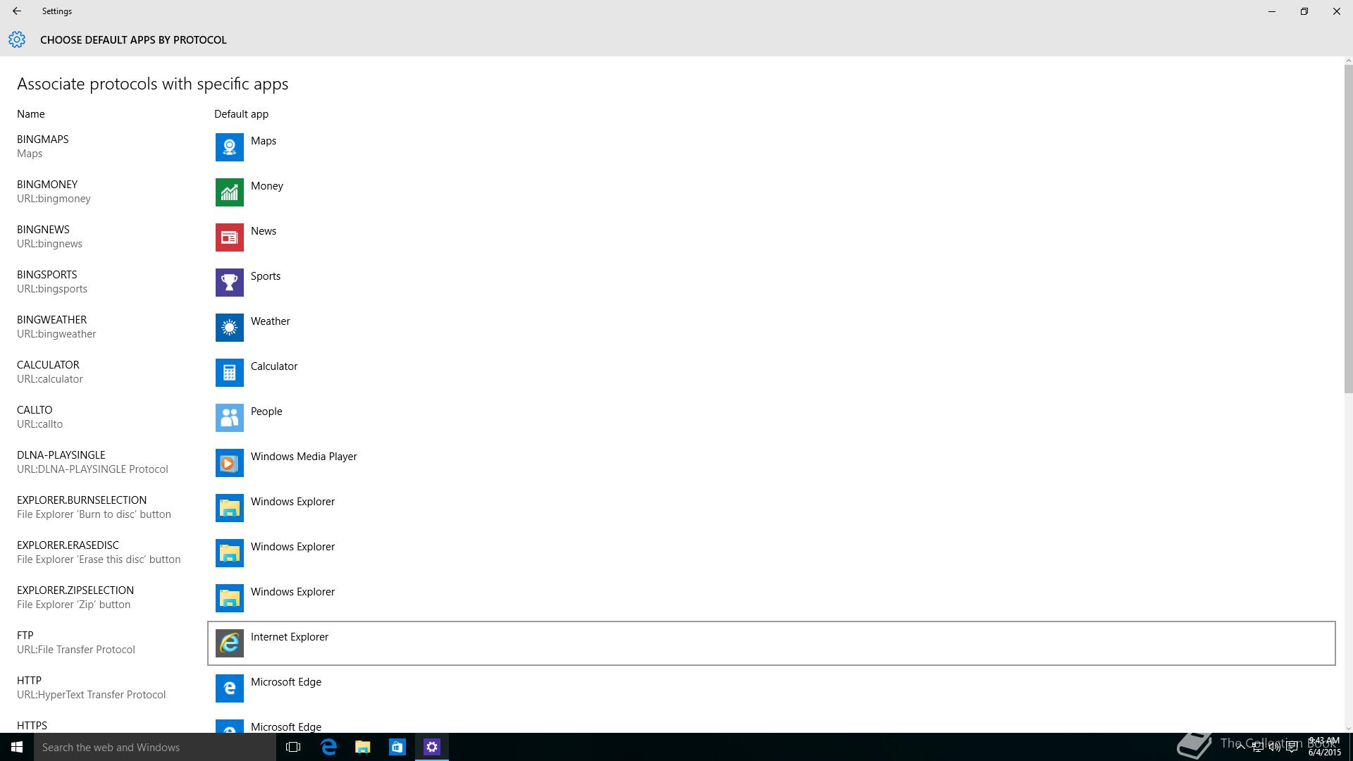This screenshot has height=761, width=1353.
Task: Click 'URL:File Transfer Protocol' description
Action: [76, 650]
